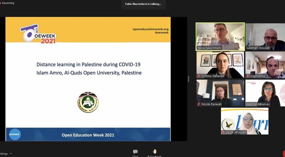Viewport: 285px width, 157px height.
Task: Expand the settings caret at bottom left
Action: 11,154
